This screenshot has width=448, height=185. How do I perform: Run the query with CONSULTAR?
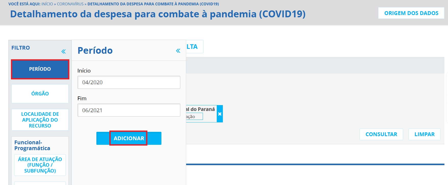381,134
